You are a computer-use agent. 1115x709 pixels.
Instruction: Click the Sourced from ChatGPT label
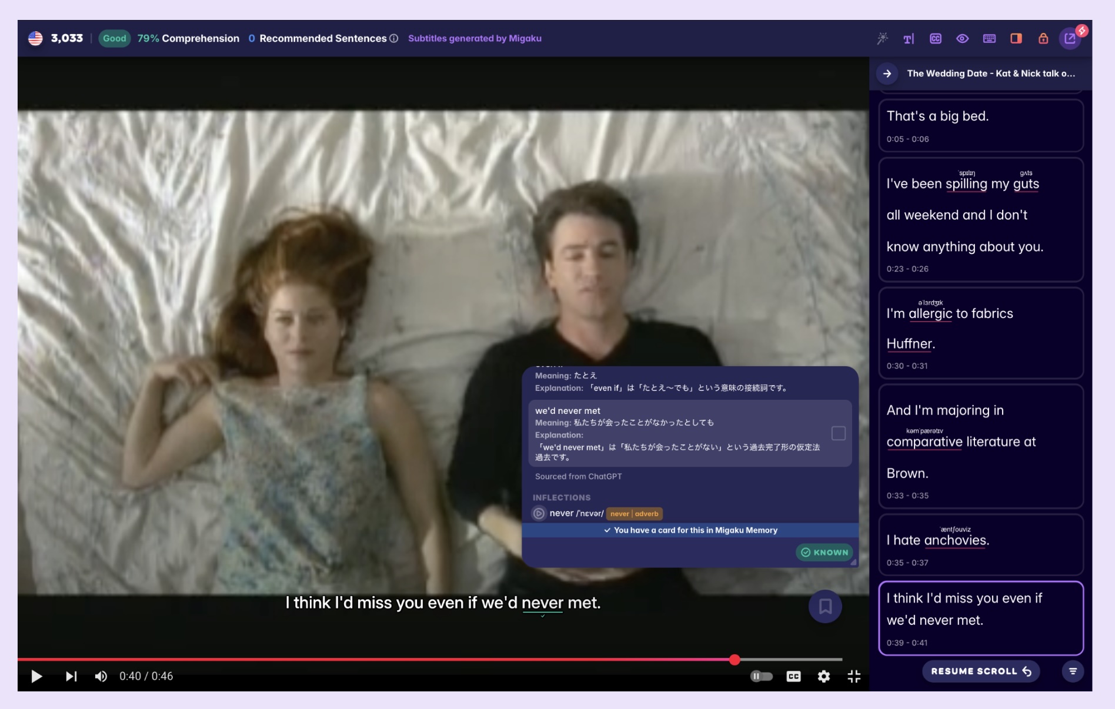tap(578, 477)
